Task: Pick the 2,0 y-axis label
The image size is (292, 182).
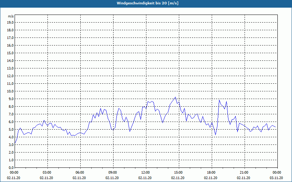Action: click(x=11, y=152)
